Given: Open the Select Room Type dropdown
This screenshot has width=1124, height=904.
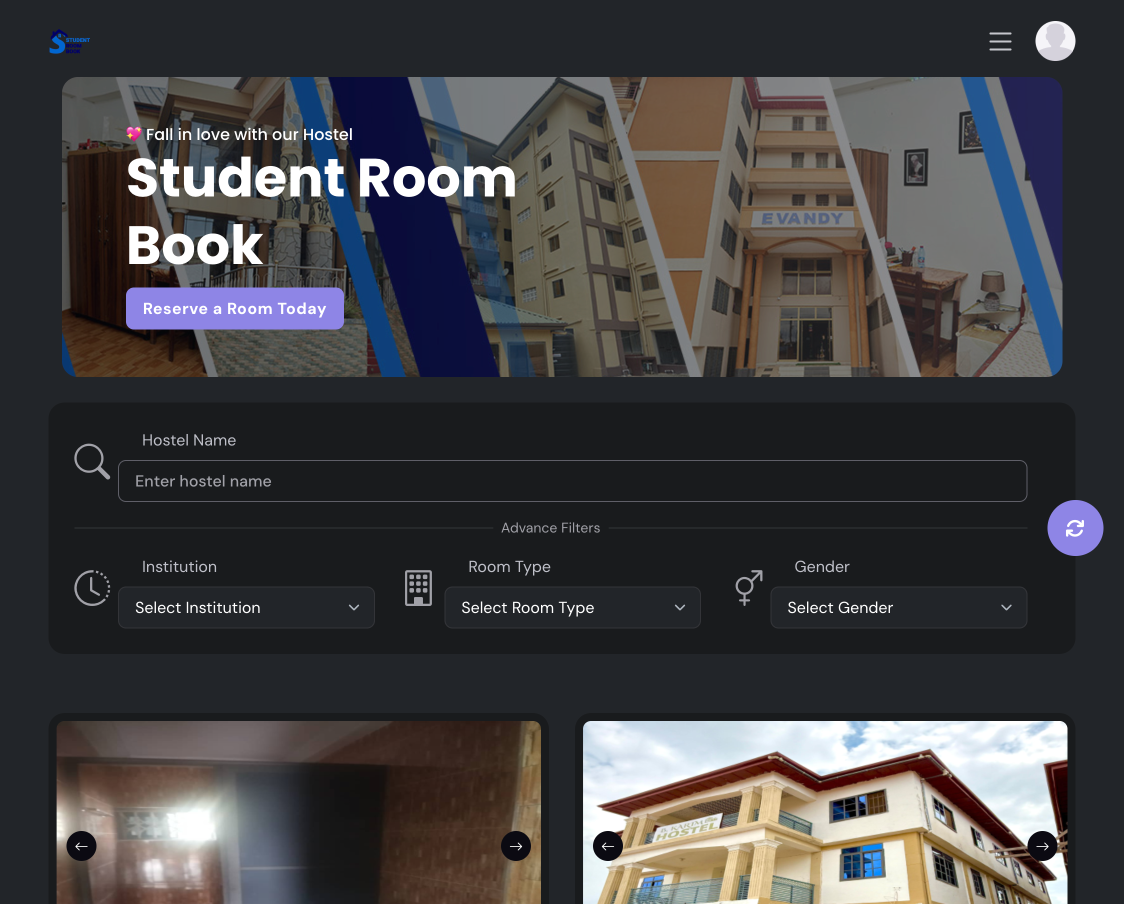Looking at the screenshot, I should (572, 607).
